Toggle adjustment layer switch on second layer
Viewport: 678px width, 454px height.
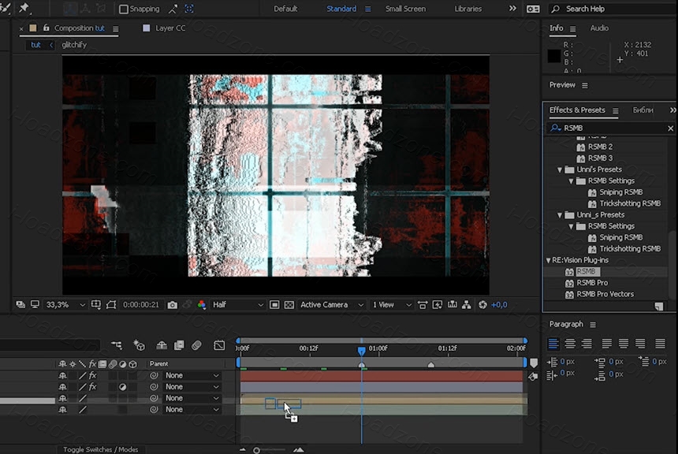pyautogui.click(x=122, y=387)
